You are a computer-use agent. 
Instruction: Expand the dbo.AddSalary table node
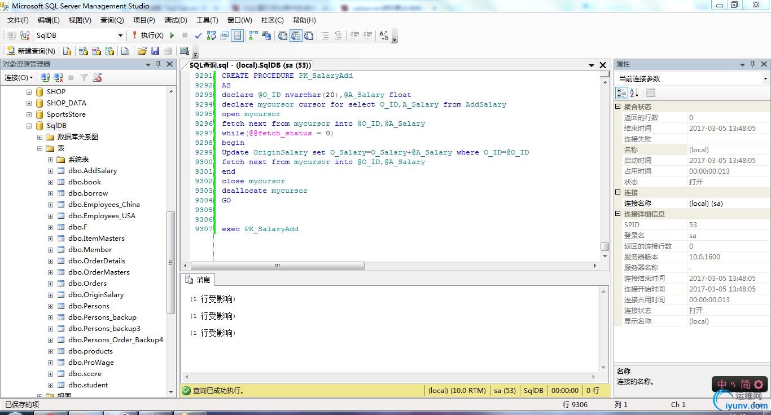tap(50, 170)
